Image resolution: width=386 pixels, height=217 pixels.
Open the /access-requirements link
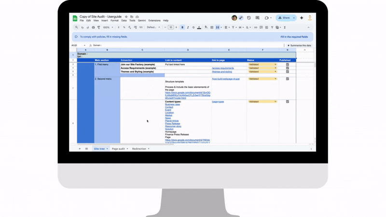pyautogui.click(x=222, y=68)
